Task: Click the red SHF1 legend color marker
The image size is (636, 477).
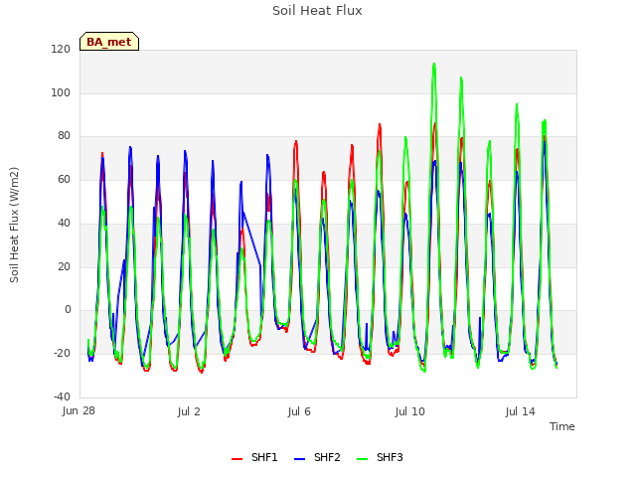Action: click(237, 459)
